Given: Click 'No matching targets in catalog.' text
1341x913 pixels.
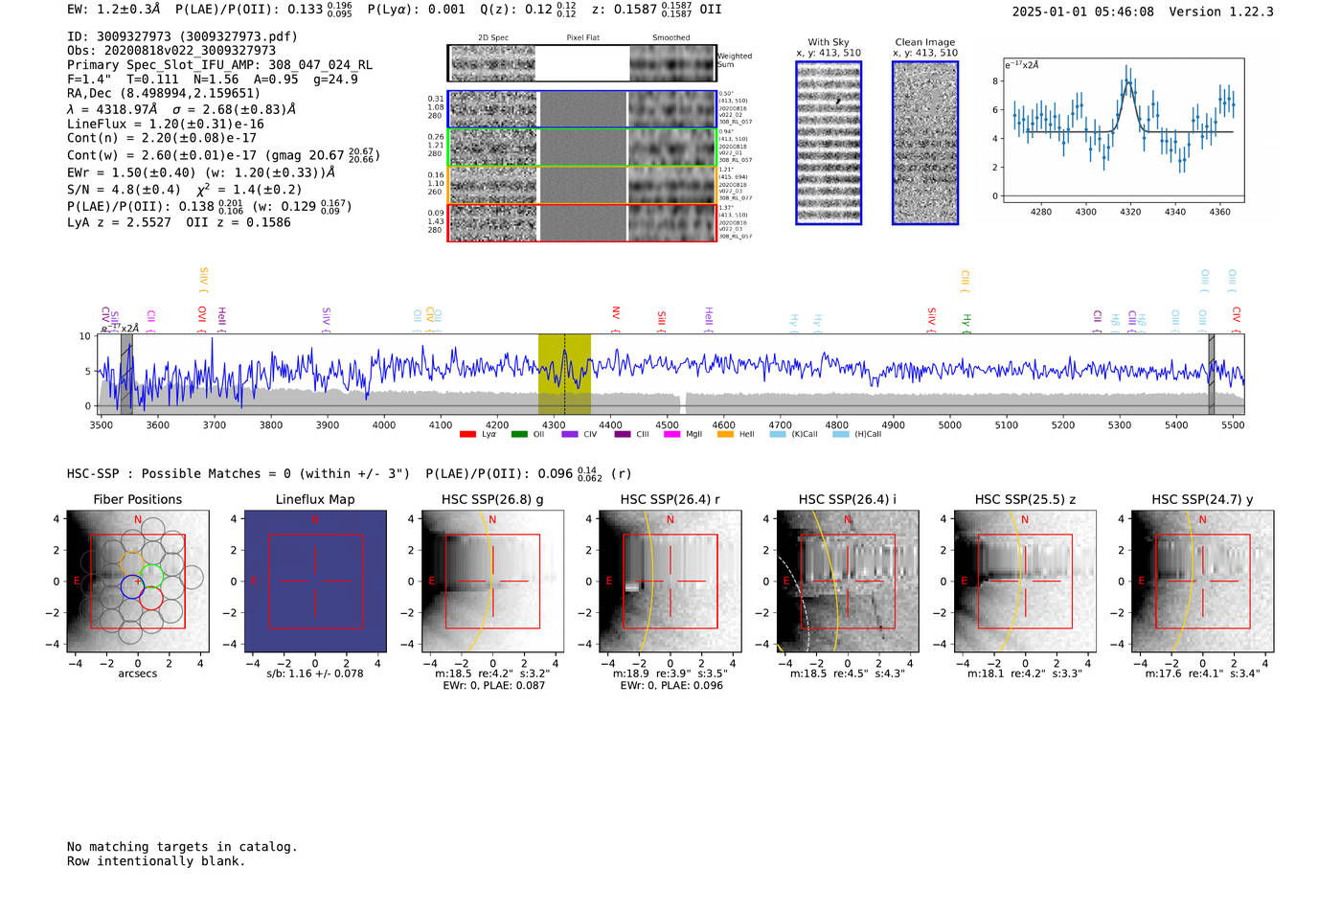Looking at the screenshot, I should click(182, 847).
